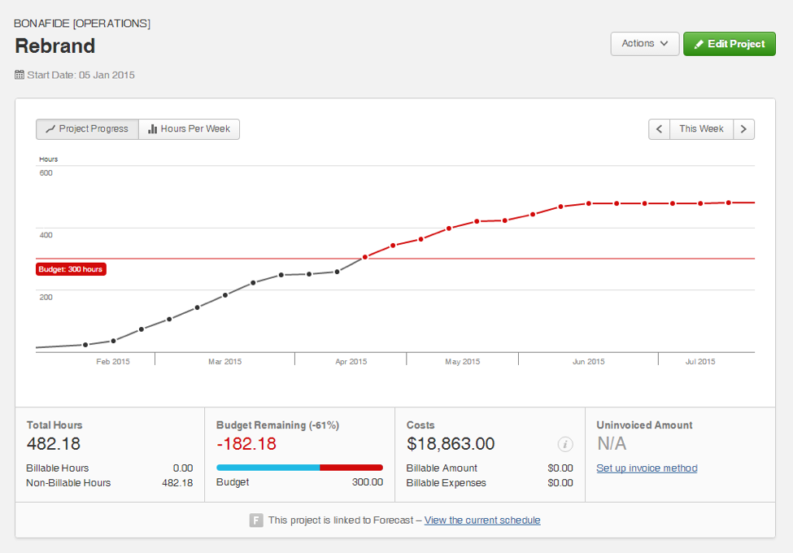Screen dimensions: 793x553
Task: Go to the previous week arrow
Action: [x=659, y=129]
